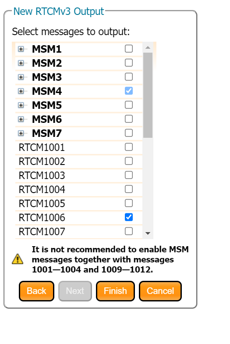
Task: Expand the MSM2 message group
Action: (x=21, y=63)
